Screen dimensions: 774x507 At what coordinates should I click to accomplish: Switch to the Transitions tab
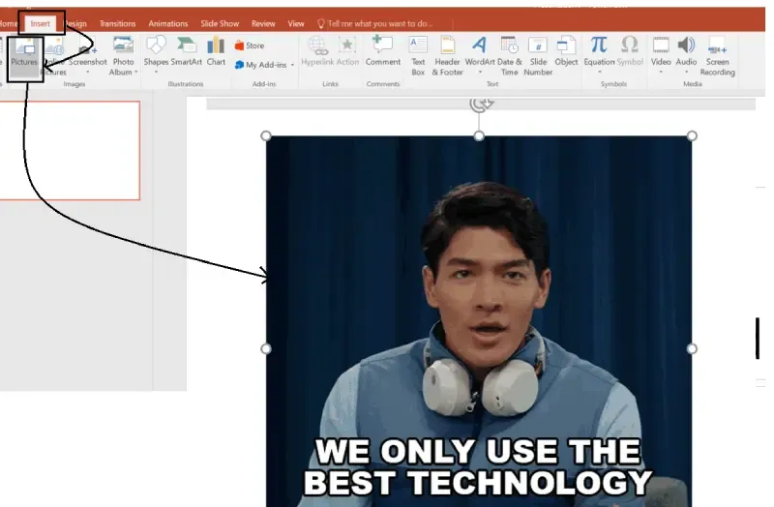coord(117,23)
